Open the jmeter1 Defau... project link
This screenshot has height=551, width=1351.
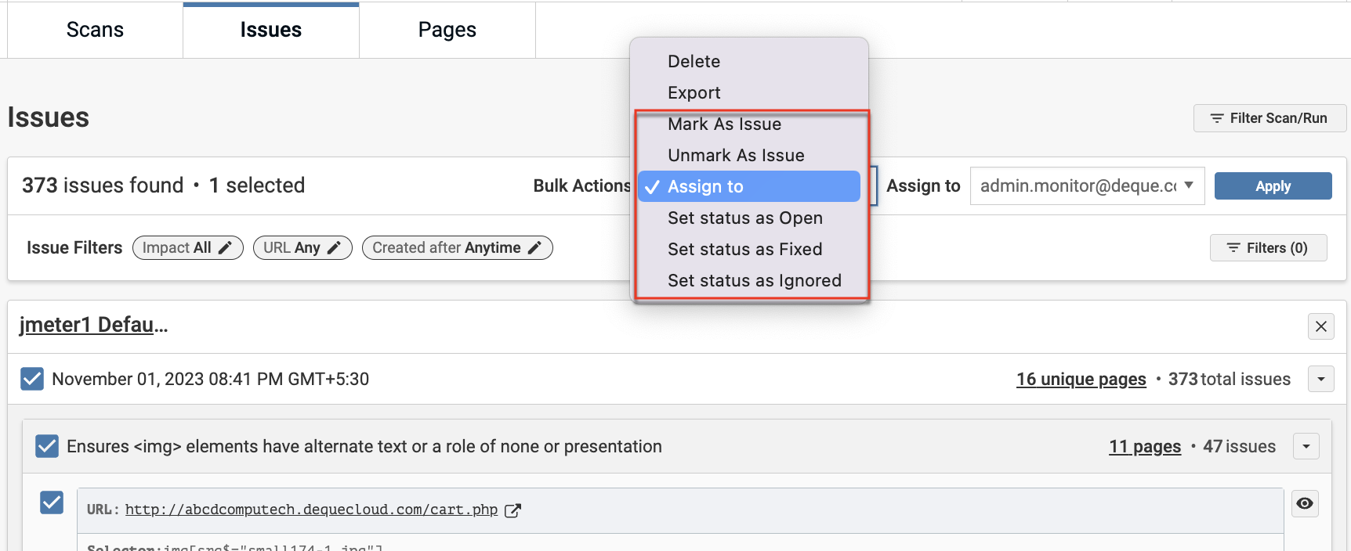pyautogui.click(x=93, y=325)
